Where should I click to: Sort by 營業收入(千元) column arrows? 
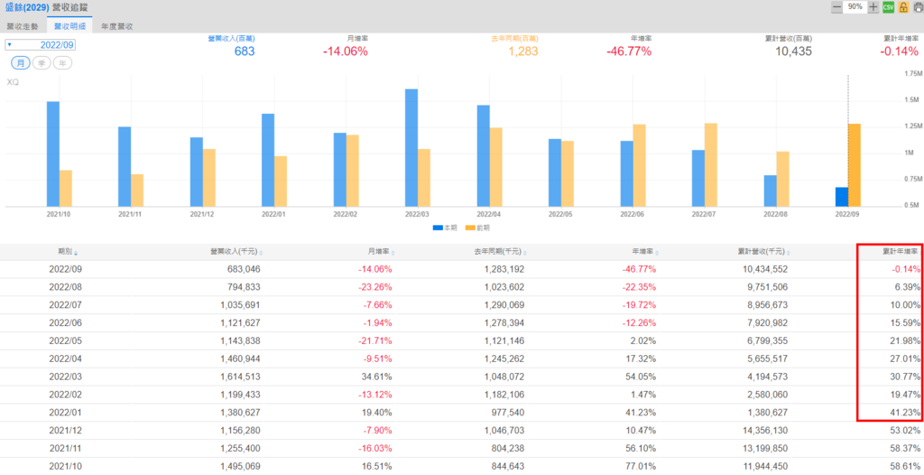pyautogui.click(x=261, y=253)
